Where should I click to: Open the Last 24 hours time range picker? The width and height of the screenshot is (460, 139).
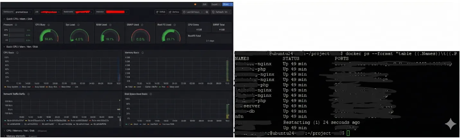click(193, 12)
